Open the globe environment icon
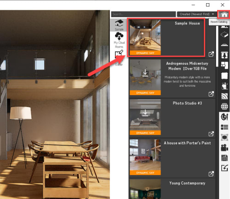230x199 pixels. coord(224,107)
